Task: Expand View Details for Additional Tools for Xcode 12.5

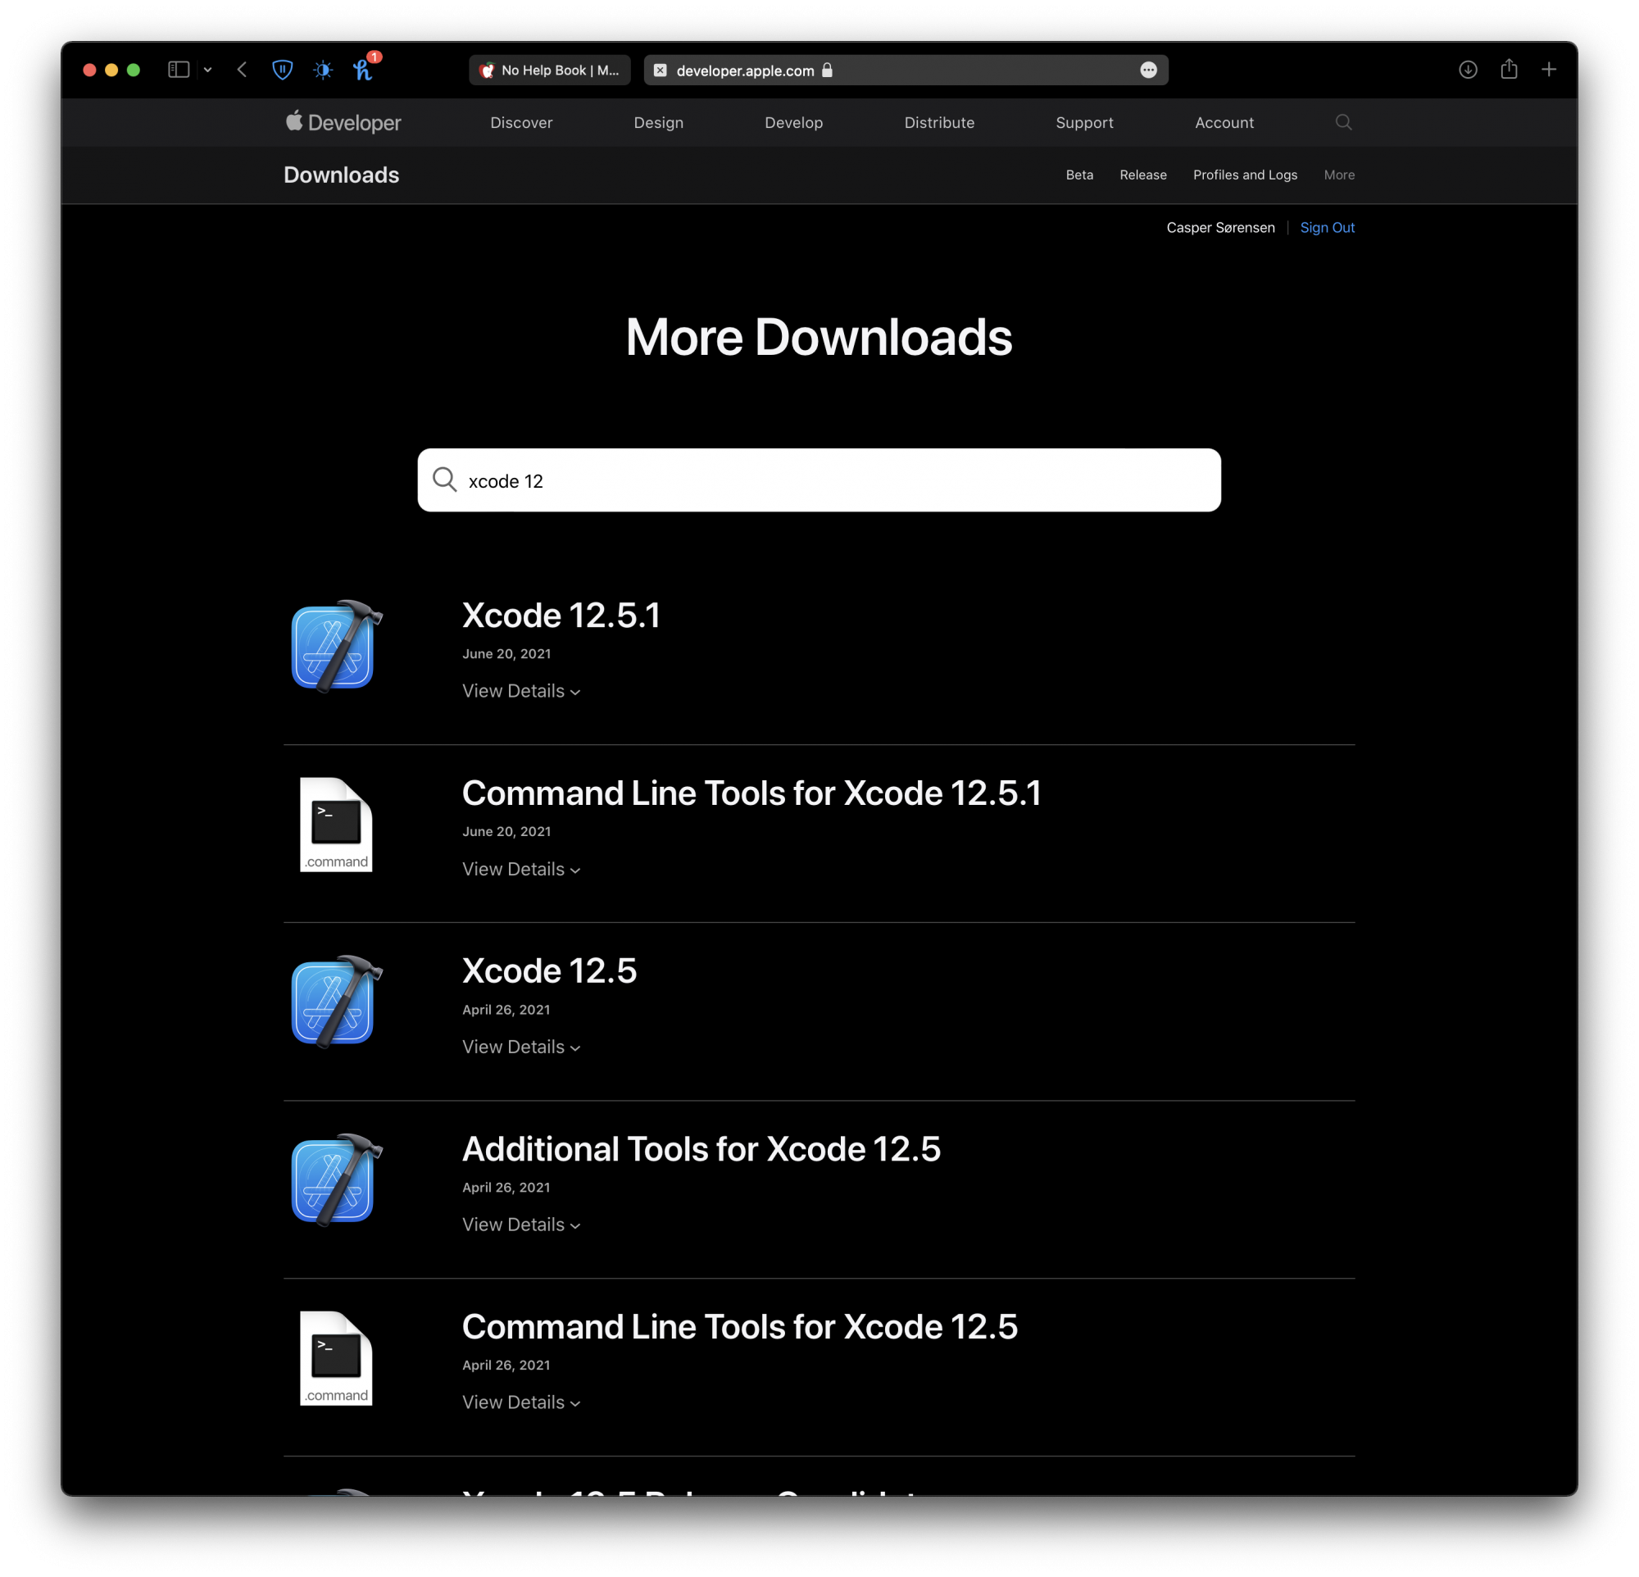Action: [520, 1225]
